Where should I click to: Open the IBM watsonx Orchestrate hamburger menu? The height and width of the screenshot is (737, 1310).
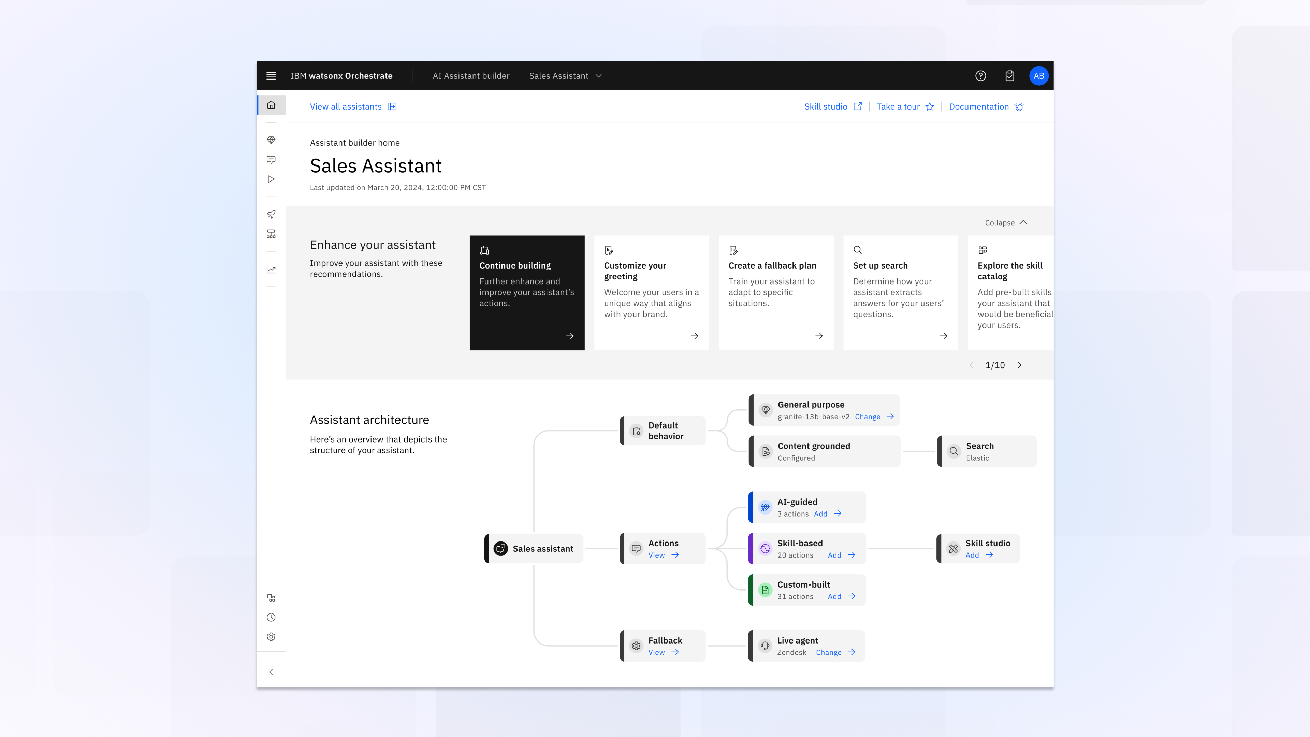[271, 76]
